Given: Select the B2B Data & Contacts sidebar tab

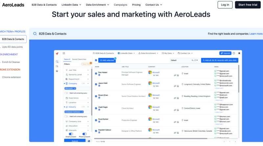Looking at the screenshot, I should tap(13, 39).
